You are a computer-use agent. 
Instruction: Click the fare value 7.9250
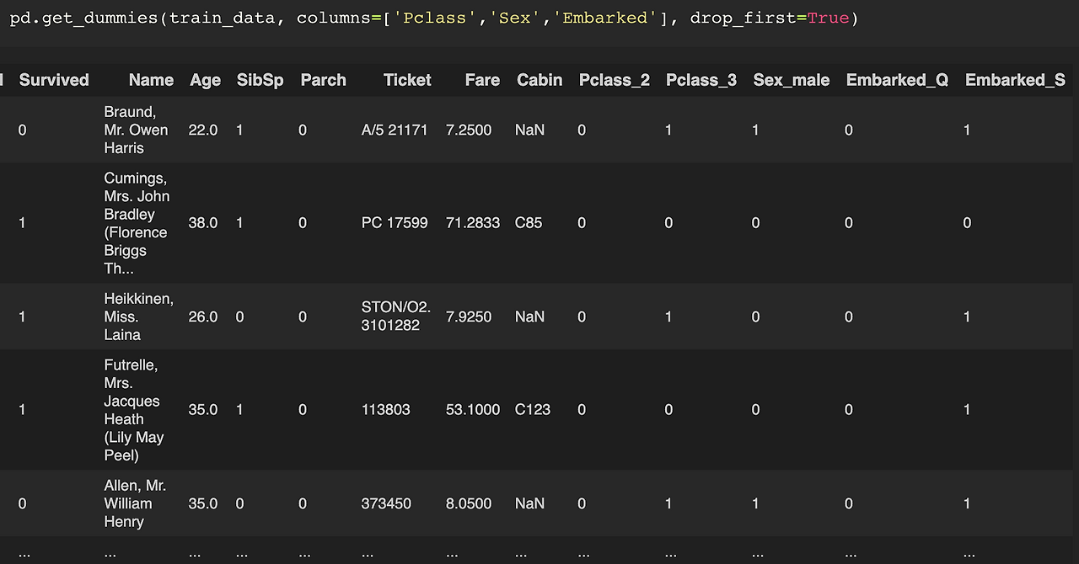pos(469,317)
